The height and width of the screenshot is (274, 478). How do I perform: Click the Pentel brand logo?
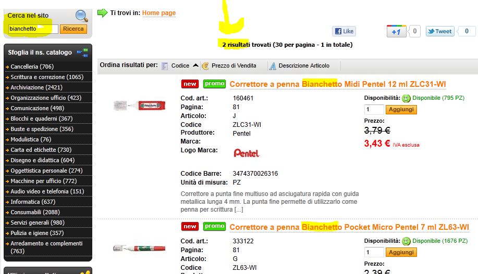tap(247, 153)
